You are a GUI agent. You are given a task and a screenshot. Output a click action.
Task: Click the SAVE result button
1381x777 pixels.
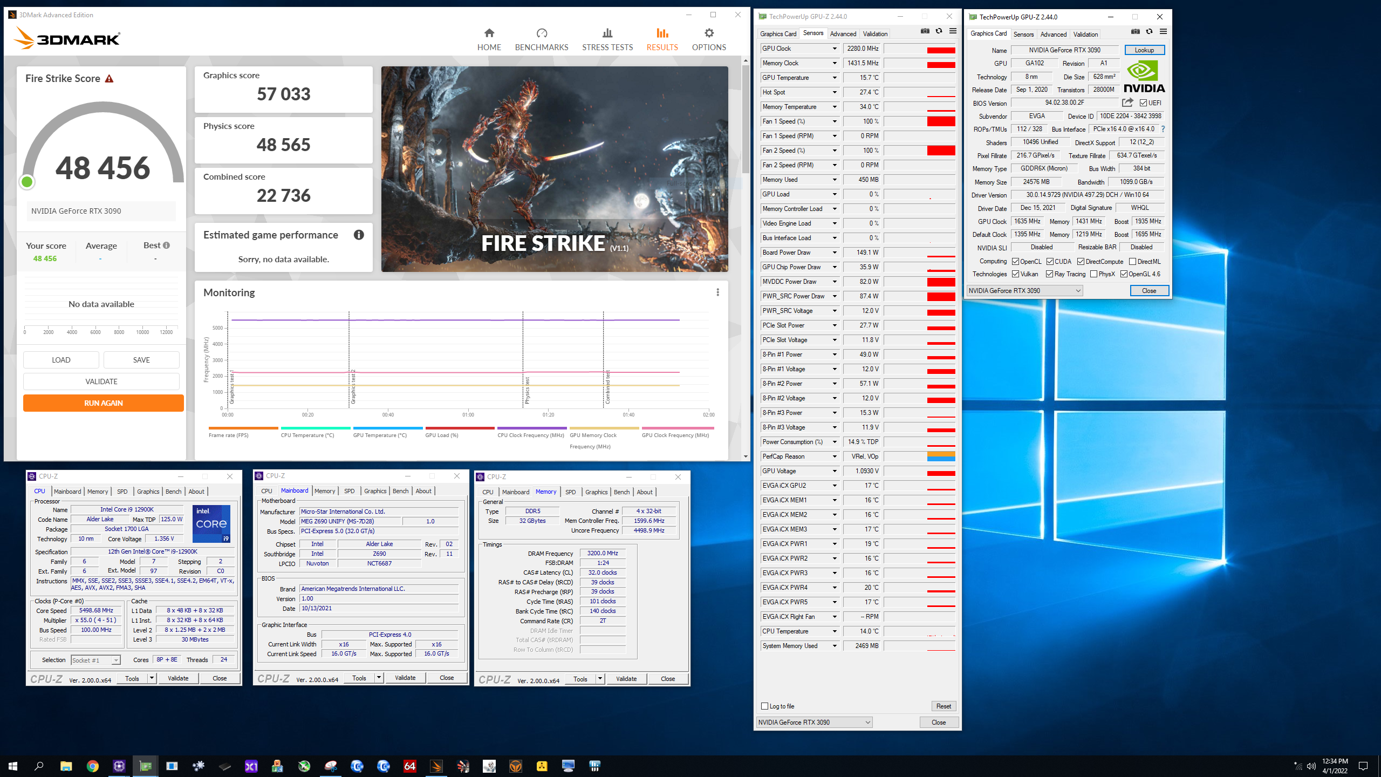click(x=141, y=360)
